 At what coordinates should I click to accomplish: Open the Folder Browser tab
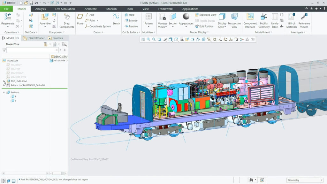point(34,38)
